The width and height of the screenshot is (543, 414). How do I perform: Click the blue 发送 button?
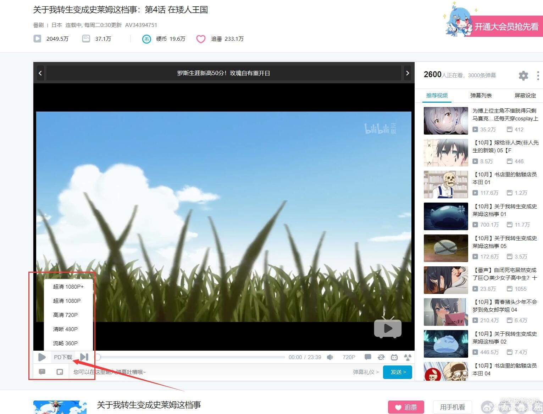[x=398, y=372]
